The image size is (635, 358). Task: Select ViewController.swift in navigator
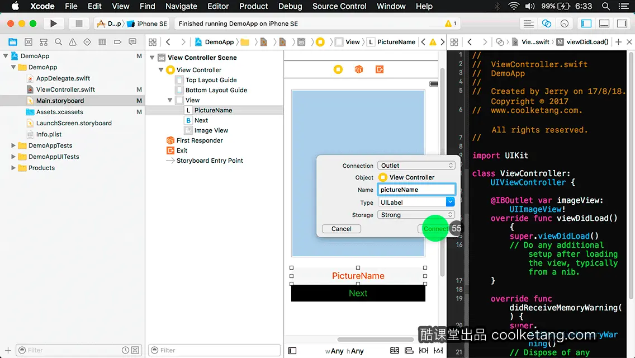(x=65, y=89)
